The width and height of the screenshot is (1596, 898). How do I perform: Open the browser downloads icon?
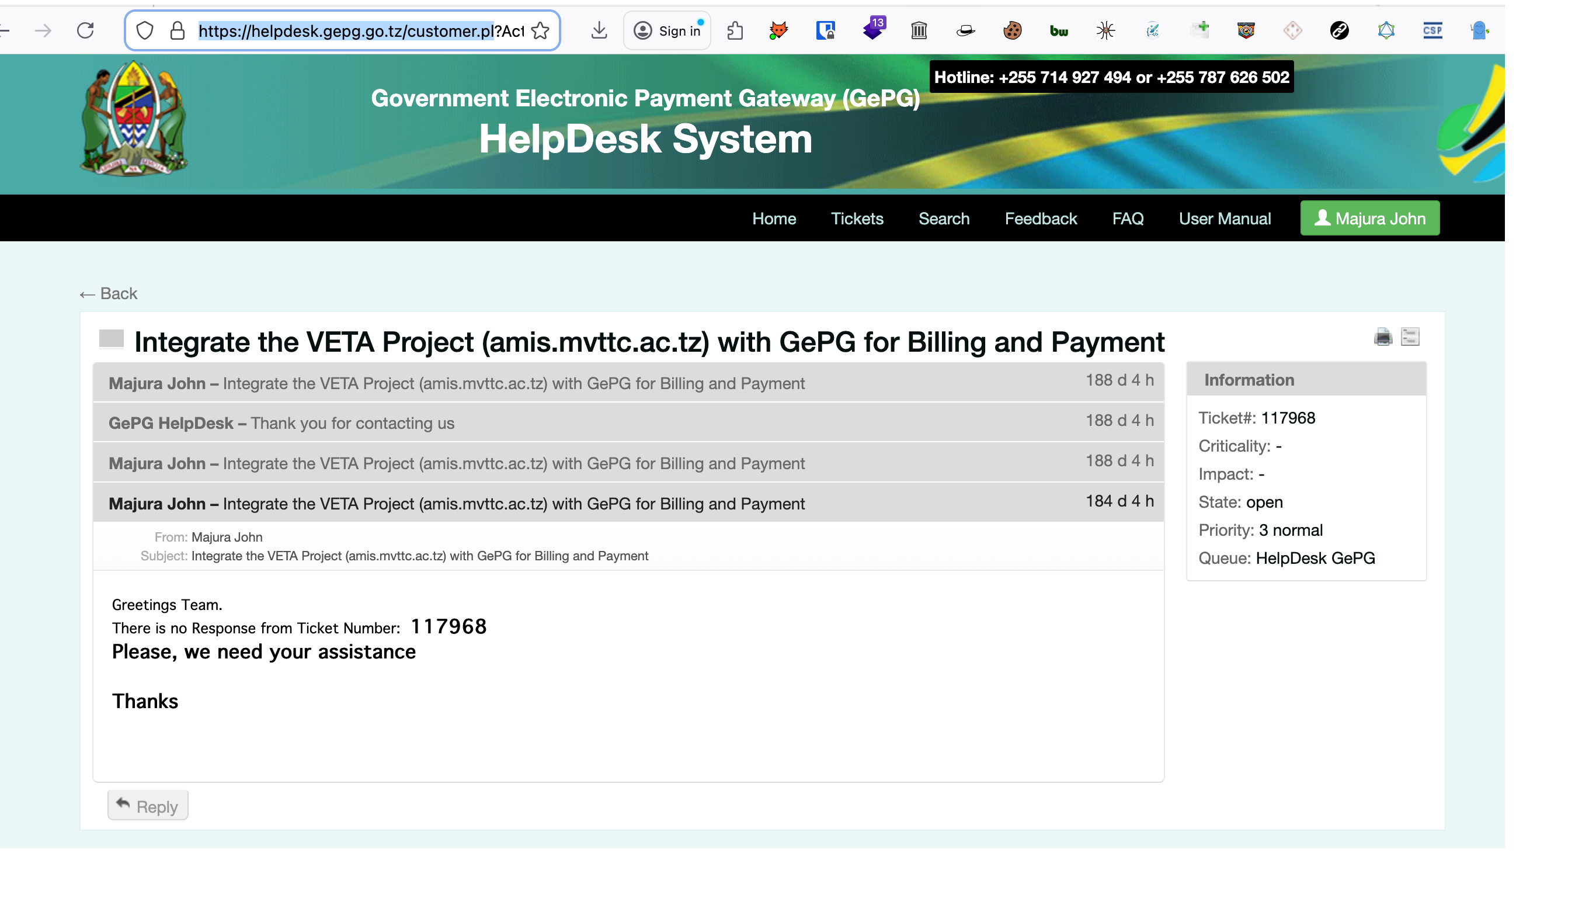pyautogui.click(x=599, y=30)
